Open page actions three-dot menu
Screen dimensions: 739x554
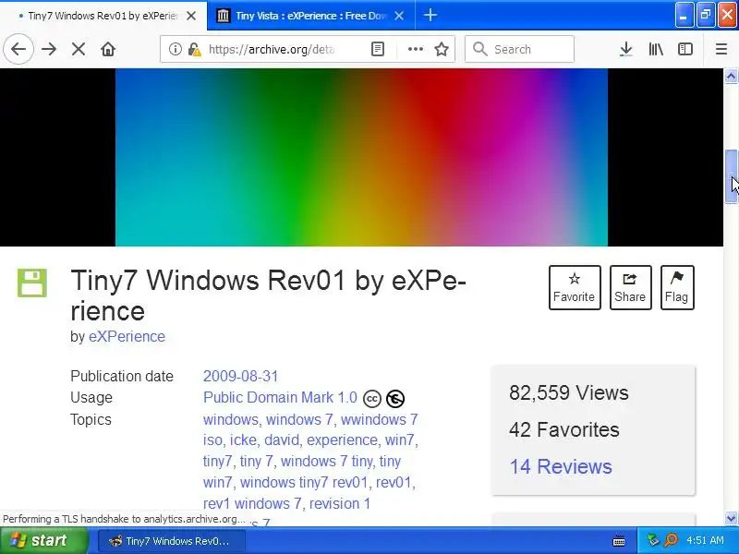coord(415,49)
